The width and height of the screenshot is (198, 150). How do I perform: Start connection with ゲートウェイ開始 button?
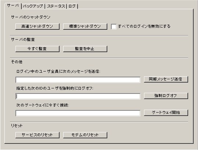click(166, 113)
